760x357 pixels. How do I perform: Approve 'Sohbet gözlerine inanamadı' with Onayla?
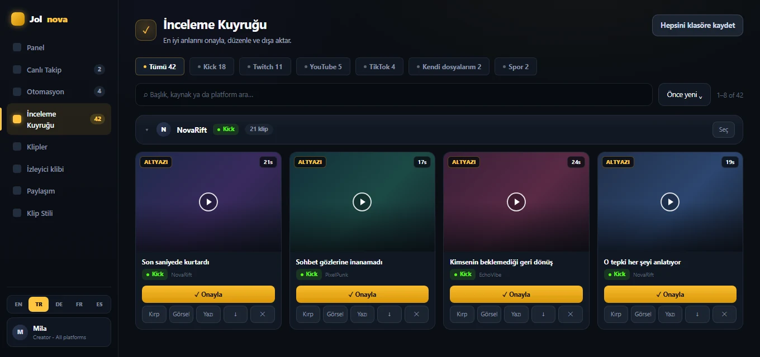362,294
